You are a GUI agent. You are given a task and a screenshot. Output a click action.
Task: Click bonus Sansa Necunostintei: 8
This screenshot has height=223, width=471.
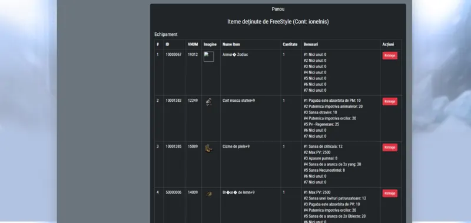pyautogui.click(x=324, y=170)
